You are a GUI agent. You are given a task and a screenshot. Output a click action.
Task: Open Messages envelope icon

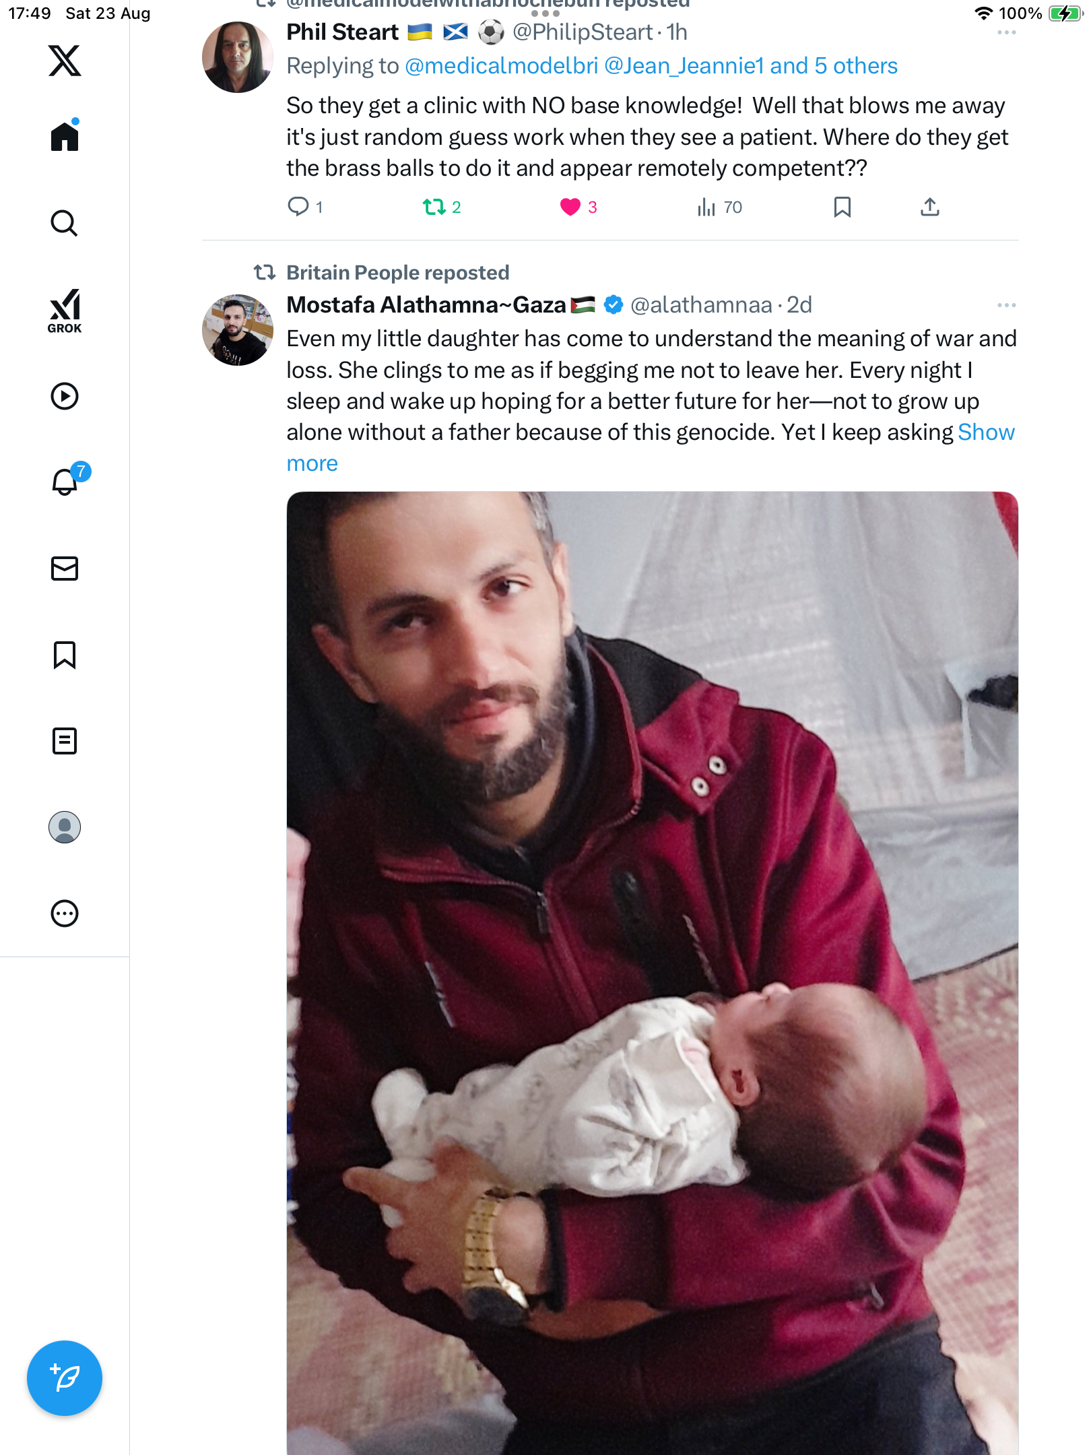pyautogui.click(x=65, y=569)
